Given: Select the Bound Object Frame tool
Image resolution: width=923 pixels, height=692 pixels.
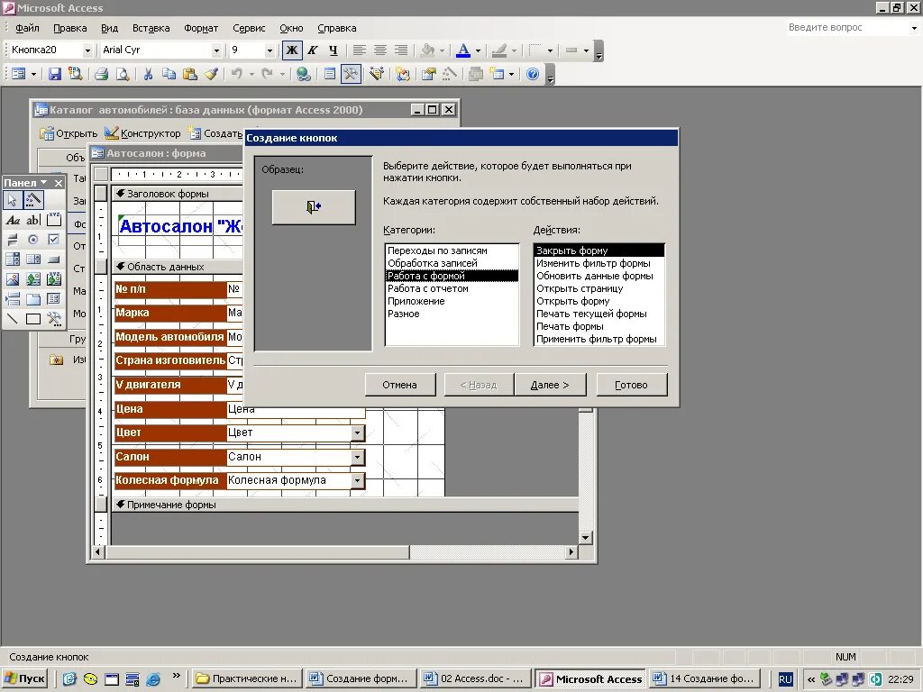Looking at the screenshot, I should click(x=53, y=279).
